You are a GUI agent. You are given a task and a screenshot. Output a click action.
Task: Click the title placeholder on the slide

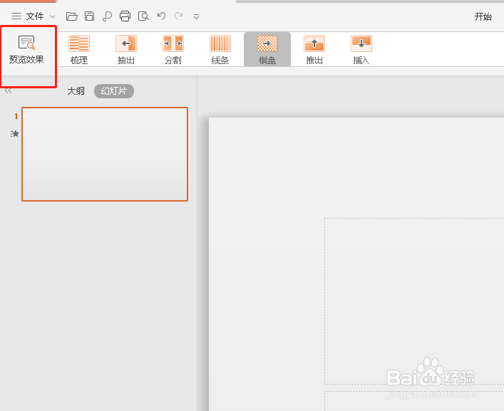(414, 301)
